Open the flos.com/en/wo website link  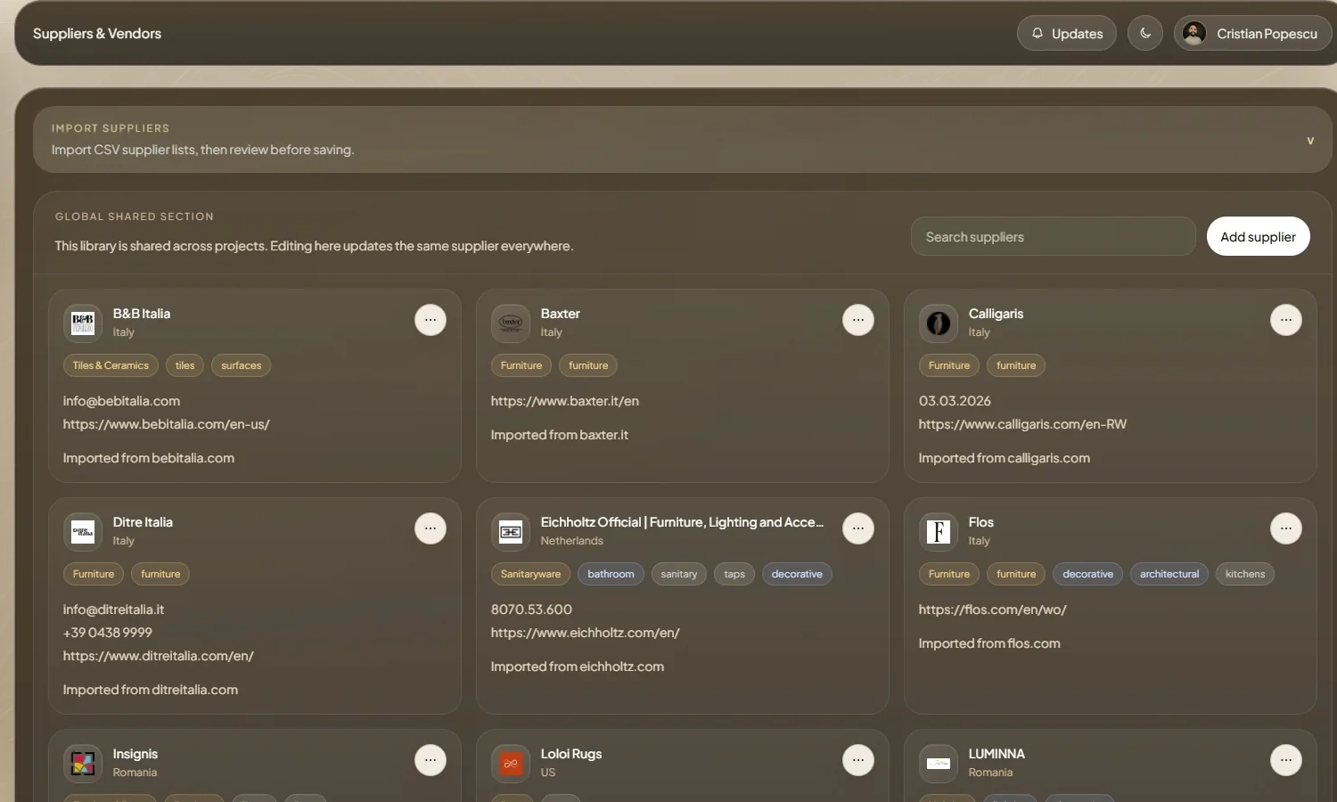[x=992, y=610]
